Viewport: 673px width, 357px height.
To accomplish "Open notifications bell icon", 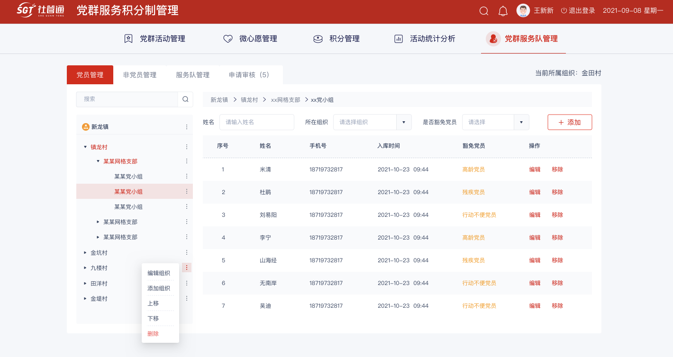I will [x=503, y=11].
